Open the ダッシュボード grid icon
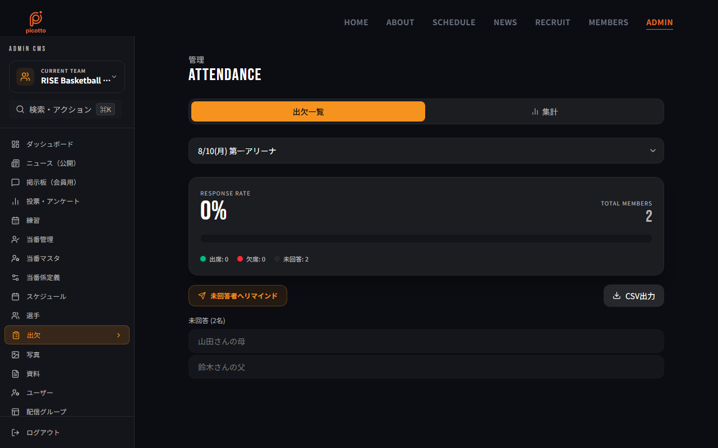 [x=16, y=144]
